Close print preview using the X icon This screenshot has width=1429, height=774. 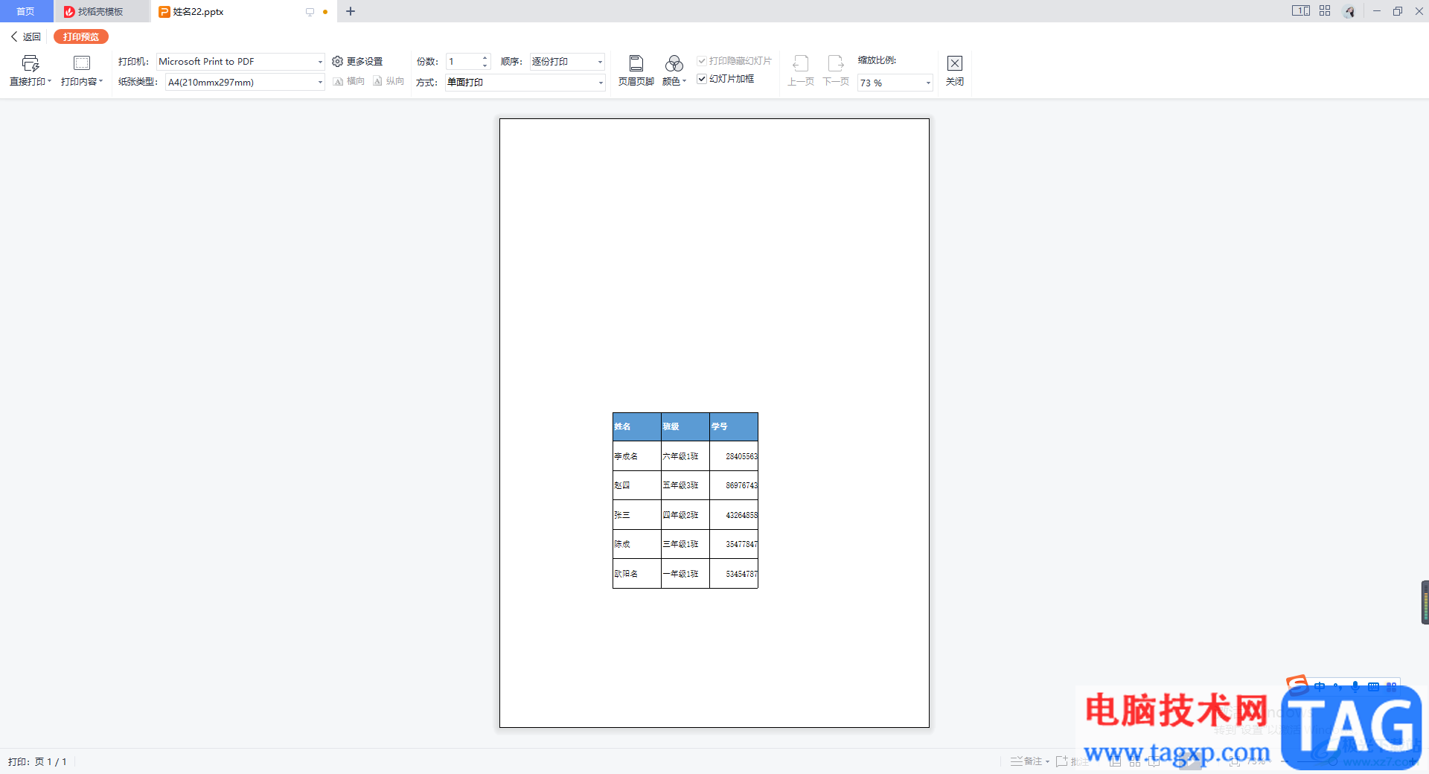point(955,63)
